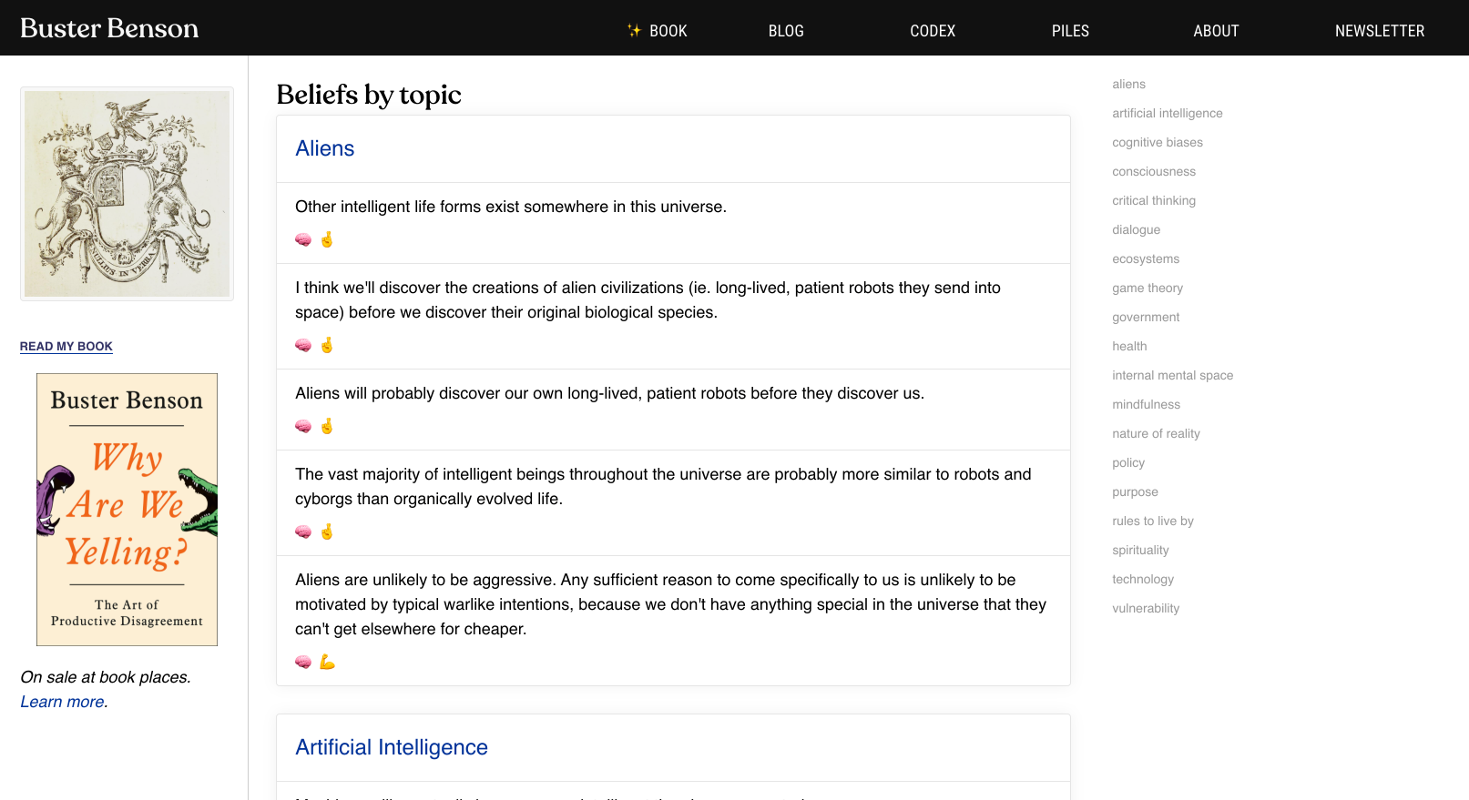Screen dimensions: 1469x800
Task: Click brain emoji under the patient robots discover us belief
Action: coord(303,426)
